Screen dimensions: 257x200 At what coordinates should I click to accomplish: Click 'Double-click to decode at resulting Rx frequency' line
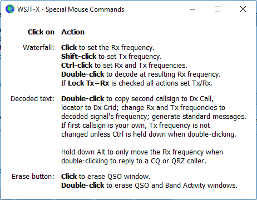click(141, 74)
